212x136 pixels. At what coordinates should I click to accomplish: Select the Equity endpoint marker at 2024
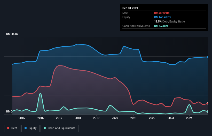point(208,57)
